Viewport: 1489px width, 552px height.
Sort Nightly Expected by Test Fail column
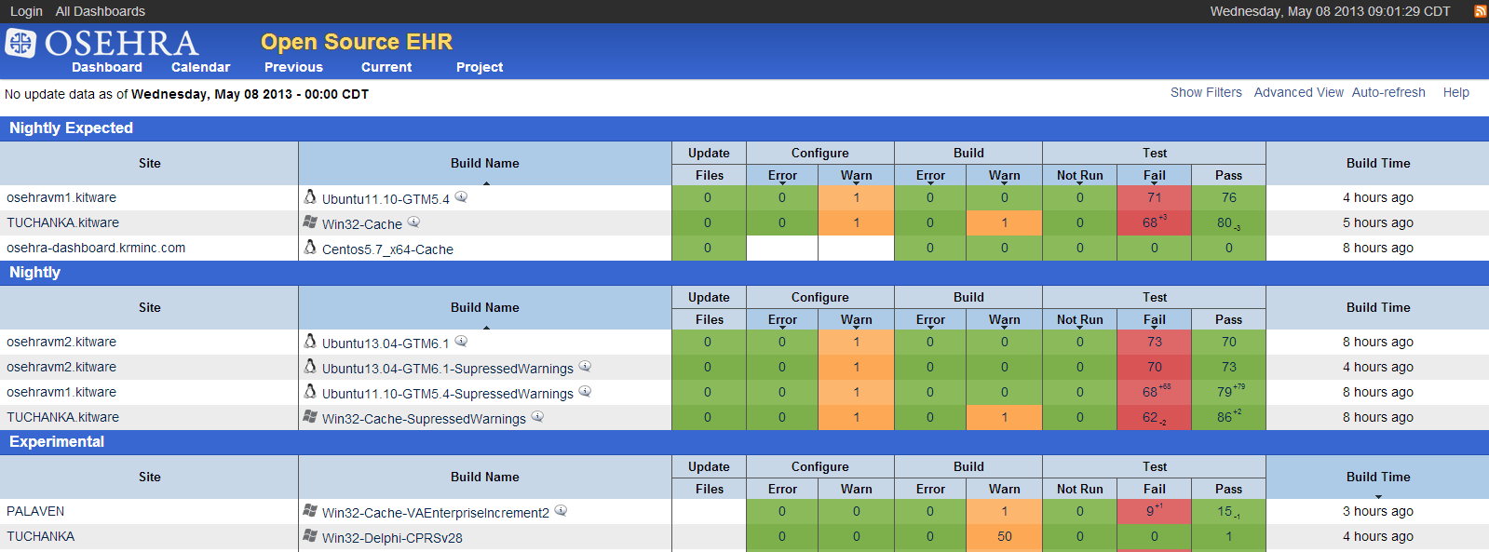point(1154,175)
